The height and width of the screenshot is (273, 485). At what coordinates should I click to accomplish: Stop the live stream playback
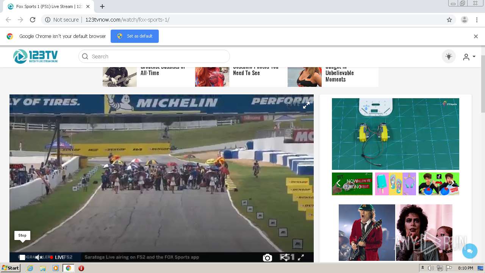click(x=22, y=257)
